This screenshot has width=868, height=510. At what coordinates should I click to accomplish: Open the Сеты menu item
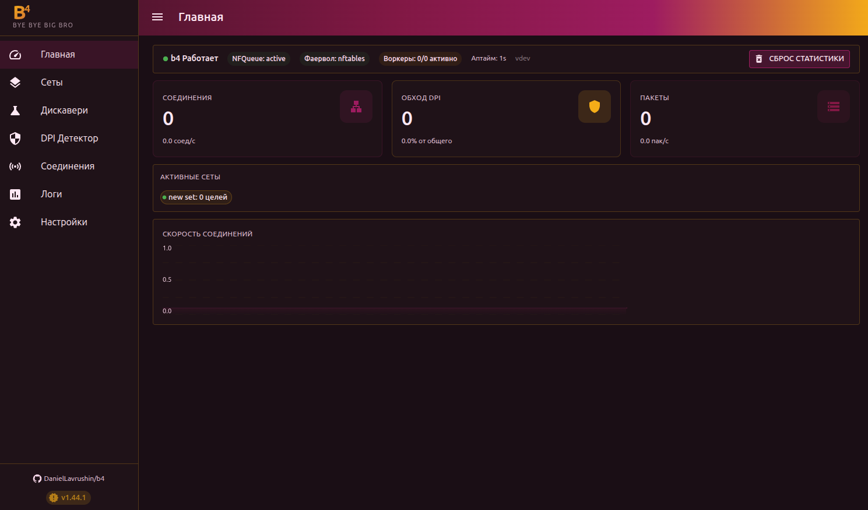[x=52, y=83]
